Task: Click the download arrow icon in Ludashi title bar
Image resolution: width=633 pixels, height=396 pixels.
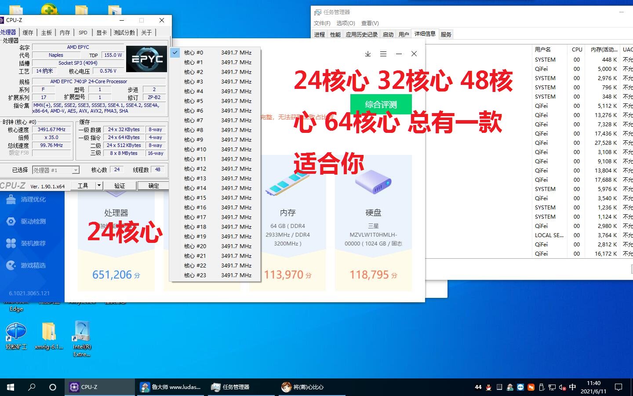Action: pos(368,54)
